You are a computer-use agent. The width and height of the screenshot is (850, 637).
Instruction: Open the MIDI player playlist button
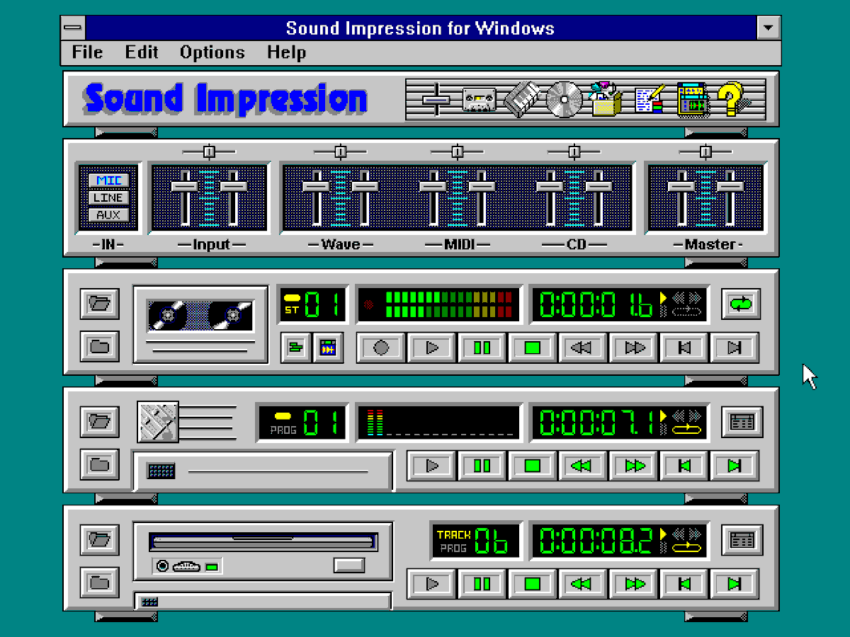pos(742,423)
